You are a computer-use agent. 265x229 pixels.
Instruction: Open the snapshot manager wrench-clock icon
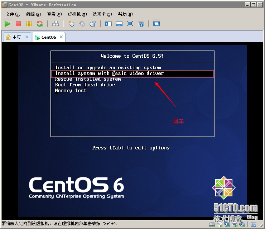(x=93, y=24)
